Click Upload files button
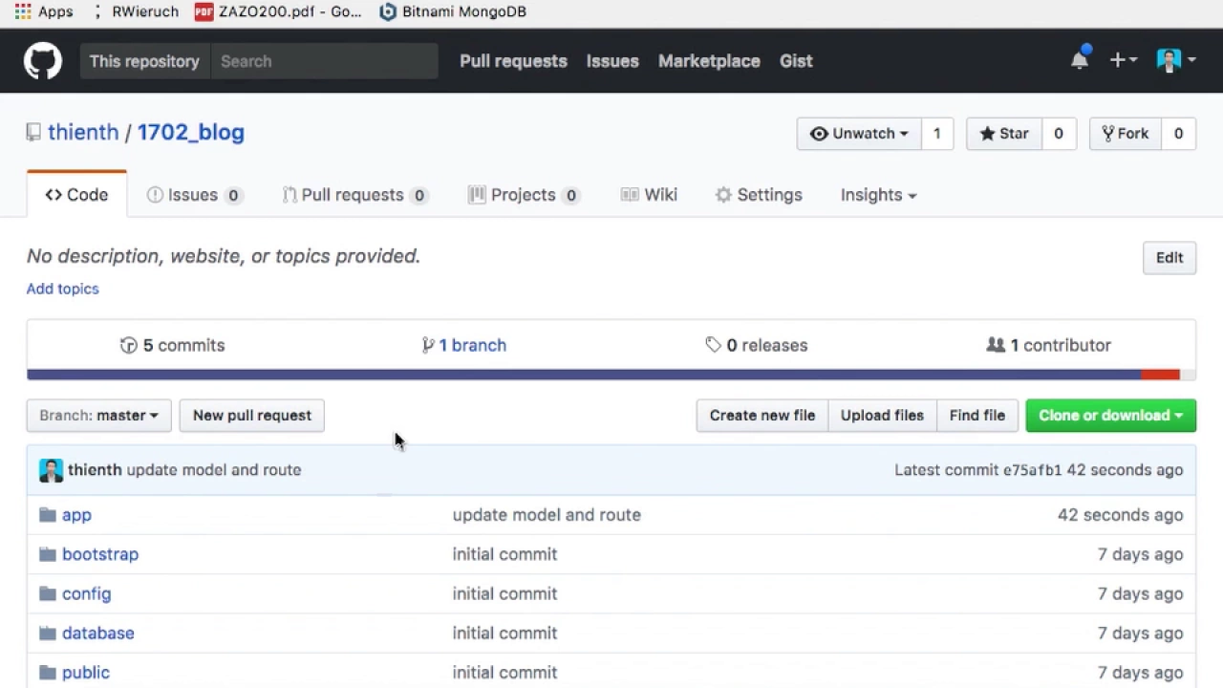Viewport: 1223px width, 688px height. 882,416
